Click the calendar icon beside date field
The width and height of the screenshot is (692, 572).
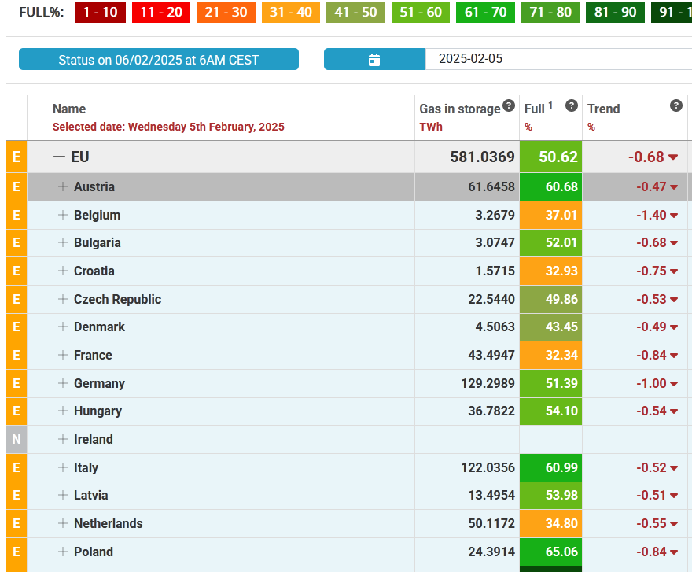pyautogui.click(x=374, y=59)
